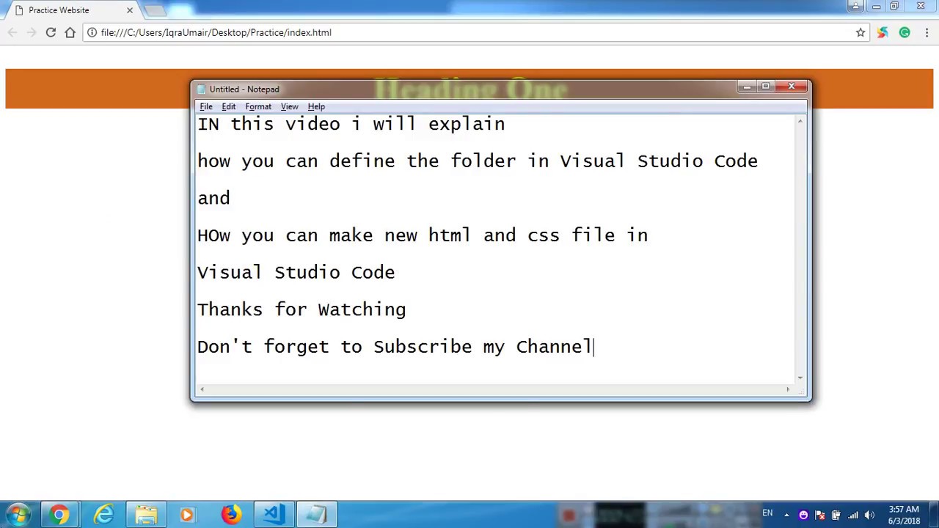939x528 pixels.
Task: Click the 'Visual Studio Code' line alone
Action: pos(296,273)
